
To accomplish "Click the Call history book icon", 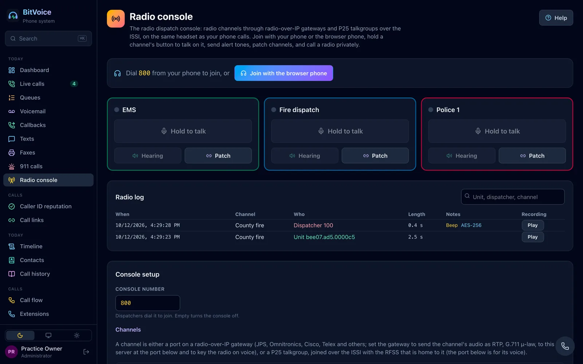I will point(12,274).
